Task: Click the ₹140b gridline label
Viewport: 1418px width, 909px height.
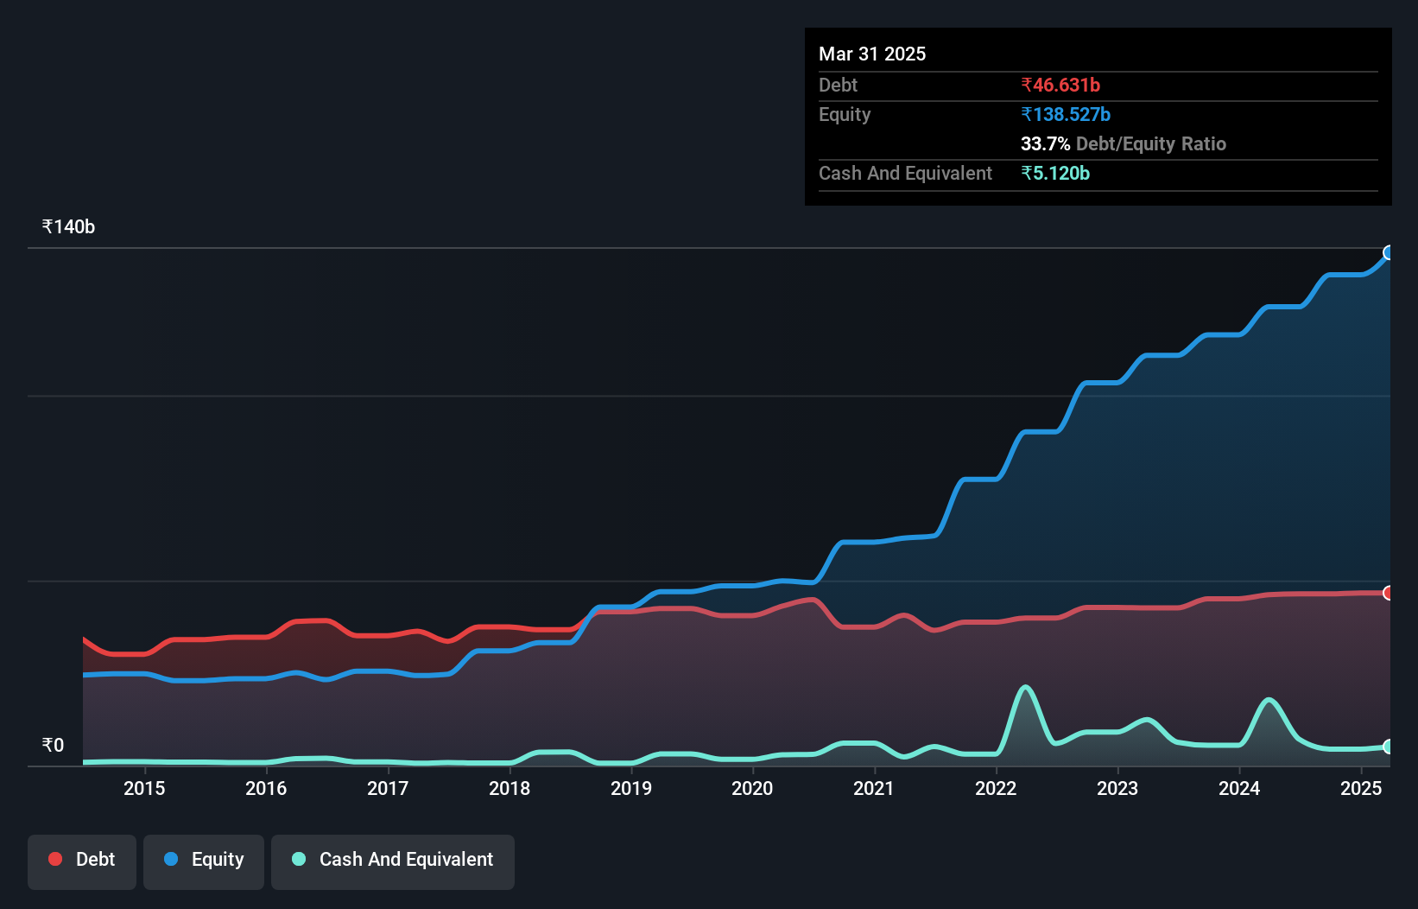Action: 66,226
